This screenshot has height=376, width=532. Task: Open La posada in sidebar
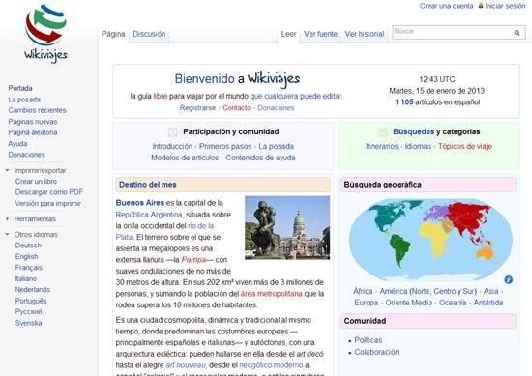click(x=24, y=100)
